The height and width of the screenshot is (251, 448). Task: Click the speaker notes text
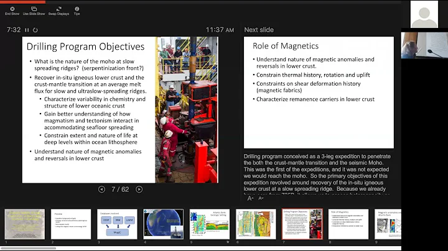point(317,174)
